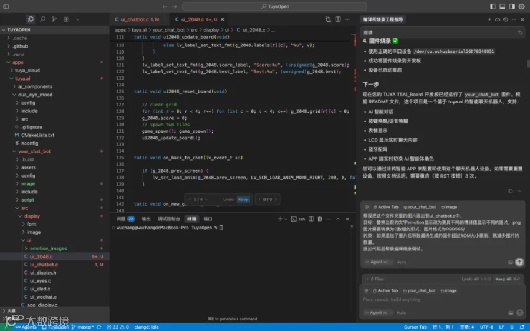Maximize the panel with up chevron
Viewport: 530px width, 331px height.
point(337,219)
